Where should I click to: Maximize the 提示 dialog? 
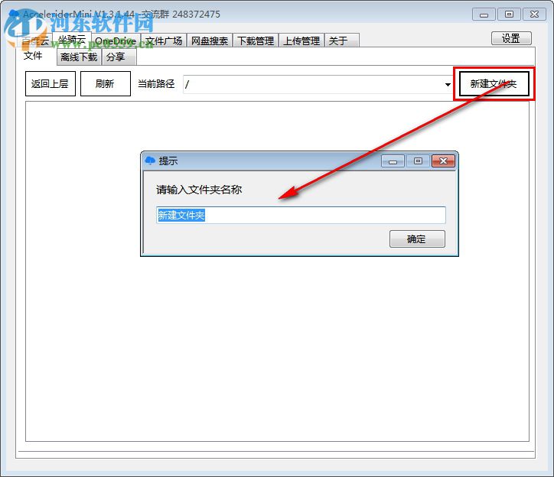pos(418,161)
